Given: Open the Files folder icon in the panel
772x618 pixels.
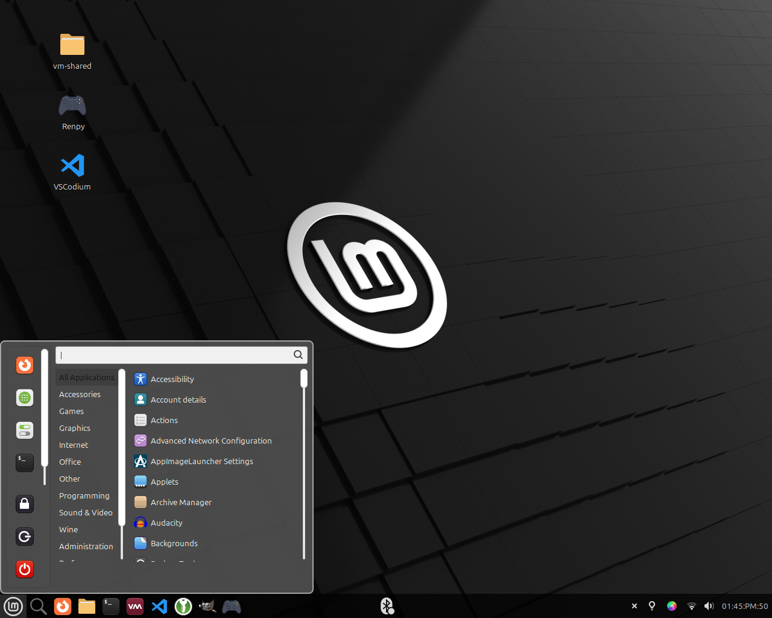Looking at the screenshot, I should click(87, 606).
